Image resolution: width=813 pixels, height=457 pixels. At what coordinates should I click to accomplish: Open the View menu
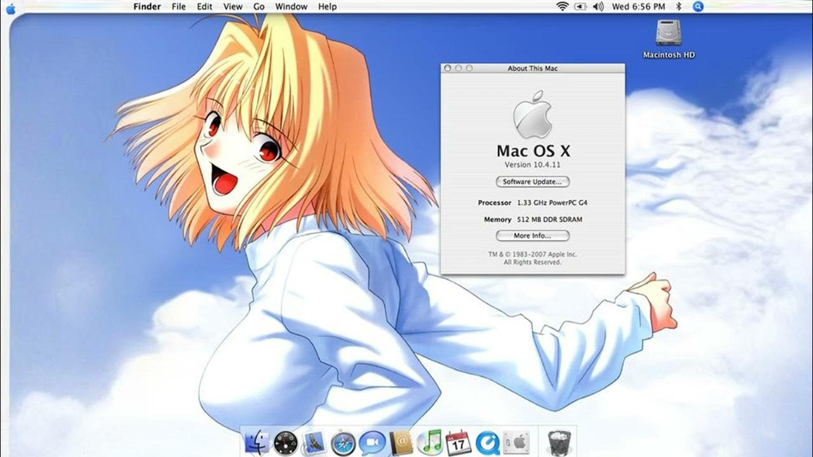(233, 6)
